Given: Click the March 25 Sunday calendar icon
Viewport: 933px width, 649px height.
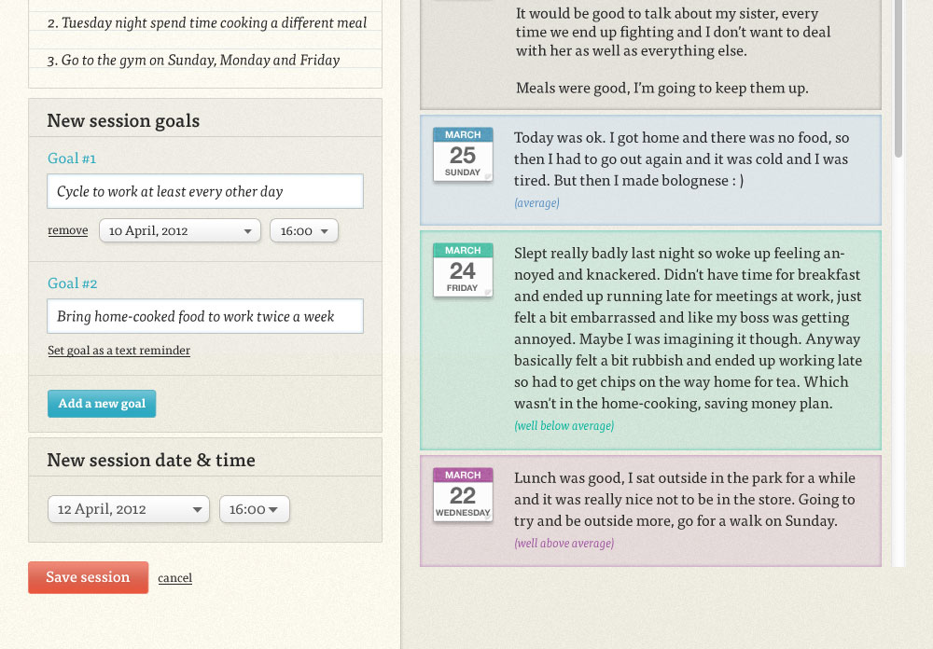Looking at the screenshot, I should 463,155.
